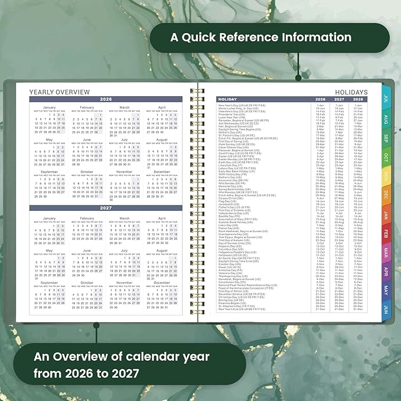This screenshot has width=401, height=401.
Task: Click the 2028 column header in holidays table
Action: click(358, 99)
